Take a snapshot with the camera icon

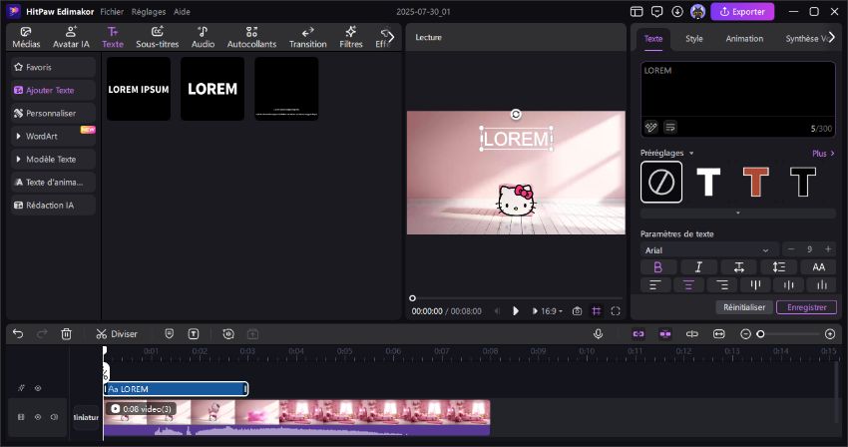tap(577, 311)
